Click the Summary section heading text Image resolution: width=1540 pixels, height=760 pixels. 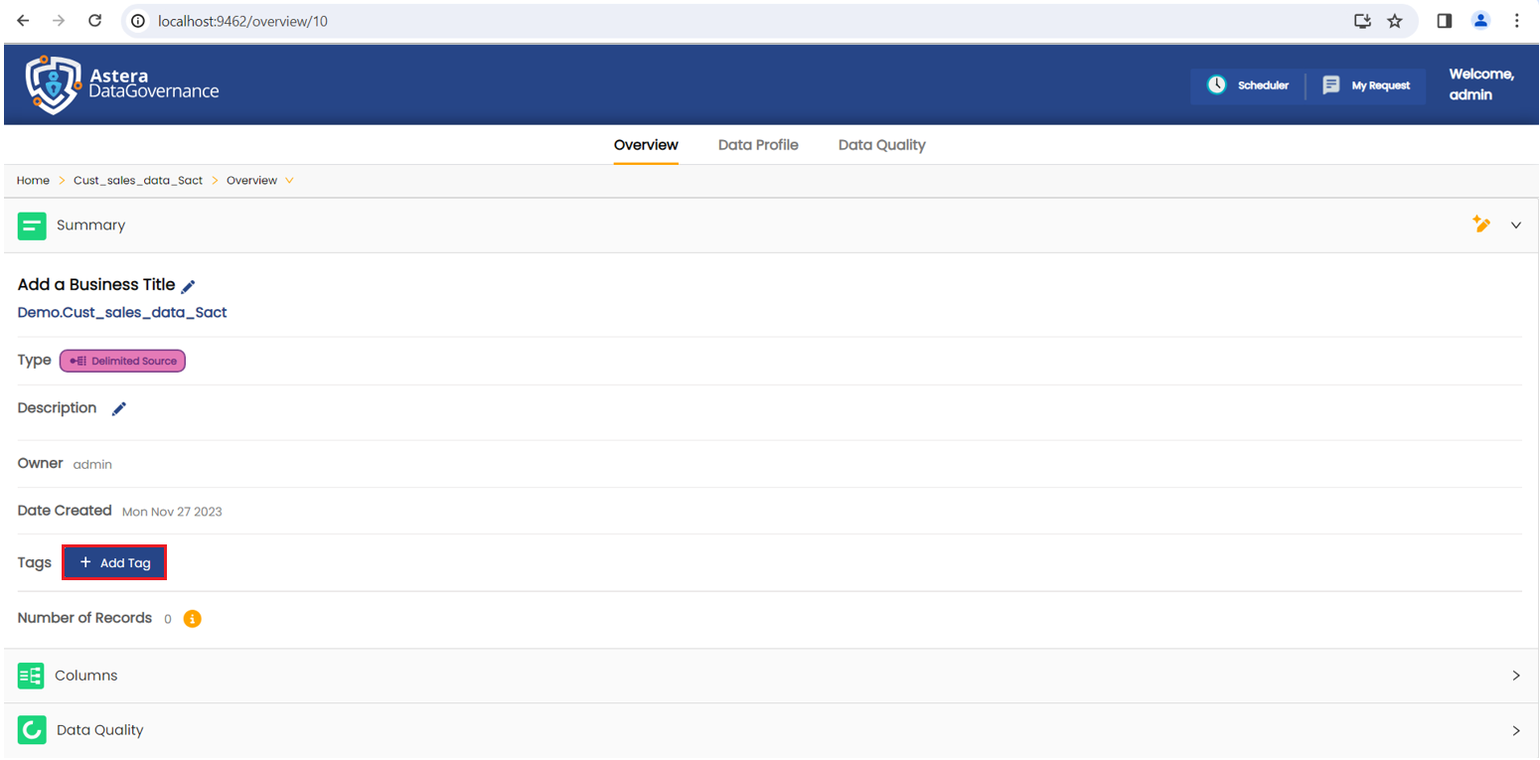click(90, 226)
